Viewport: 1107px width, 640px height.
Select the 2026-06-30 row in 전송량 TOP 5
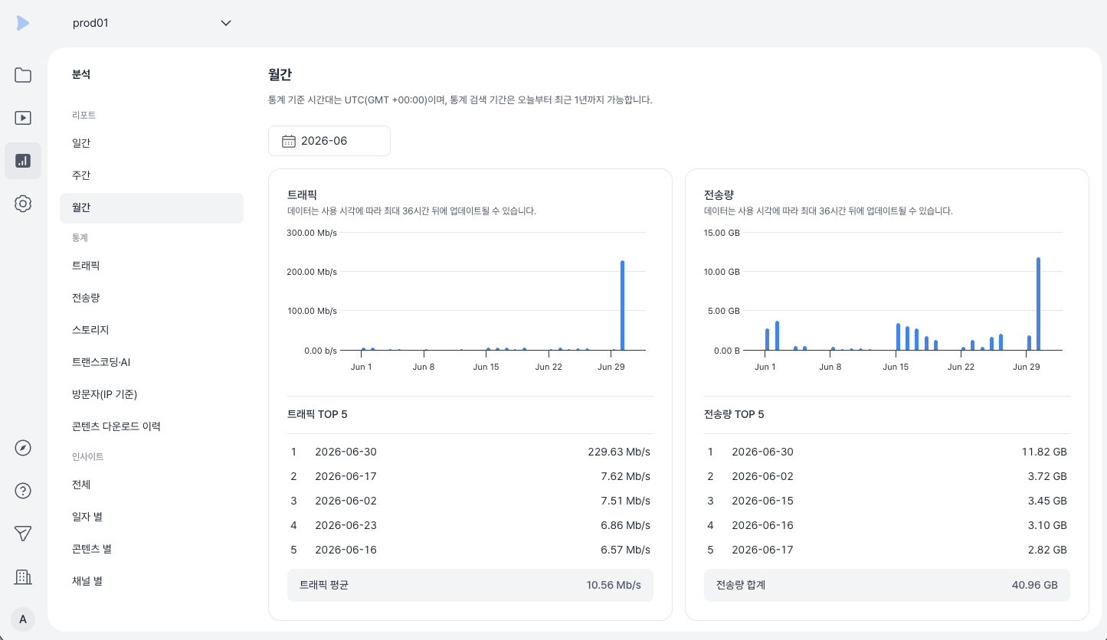click(x=887, y=452)
